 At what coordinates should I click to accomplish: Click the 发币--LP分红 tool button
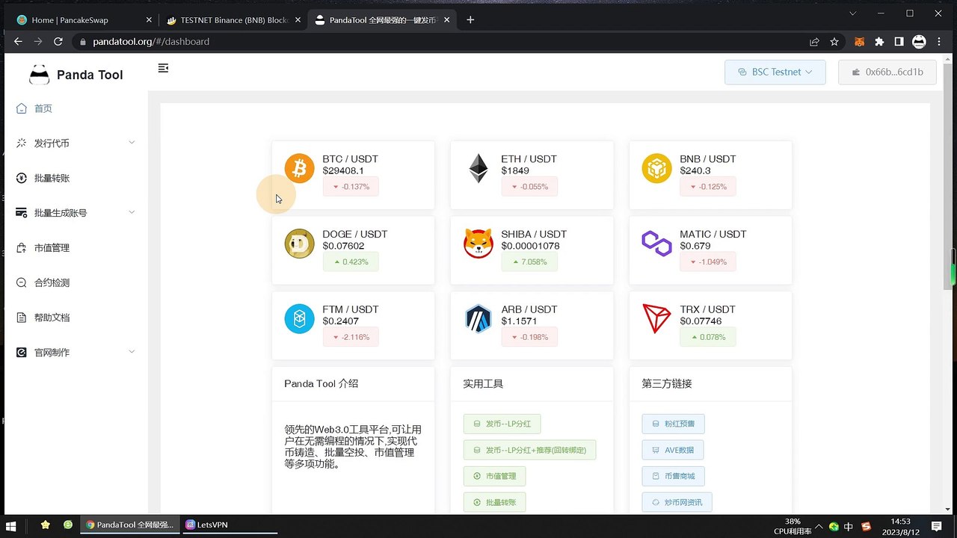(x=502, y=424)
